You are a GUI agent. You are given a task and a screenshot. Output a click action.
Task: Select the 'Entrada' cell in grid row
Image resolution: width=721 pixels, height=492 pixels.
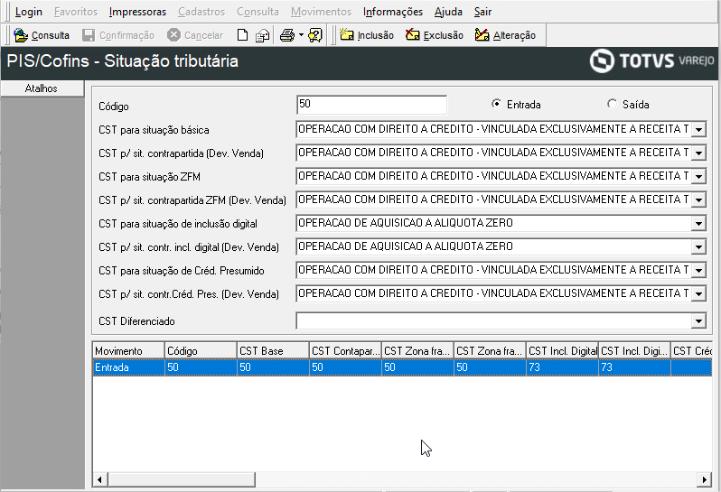pos(128,367)
